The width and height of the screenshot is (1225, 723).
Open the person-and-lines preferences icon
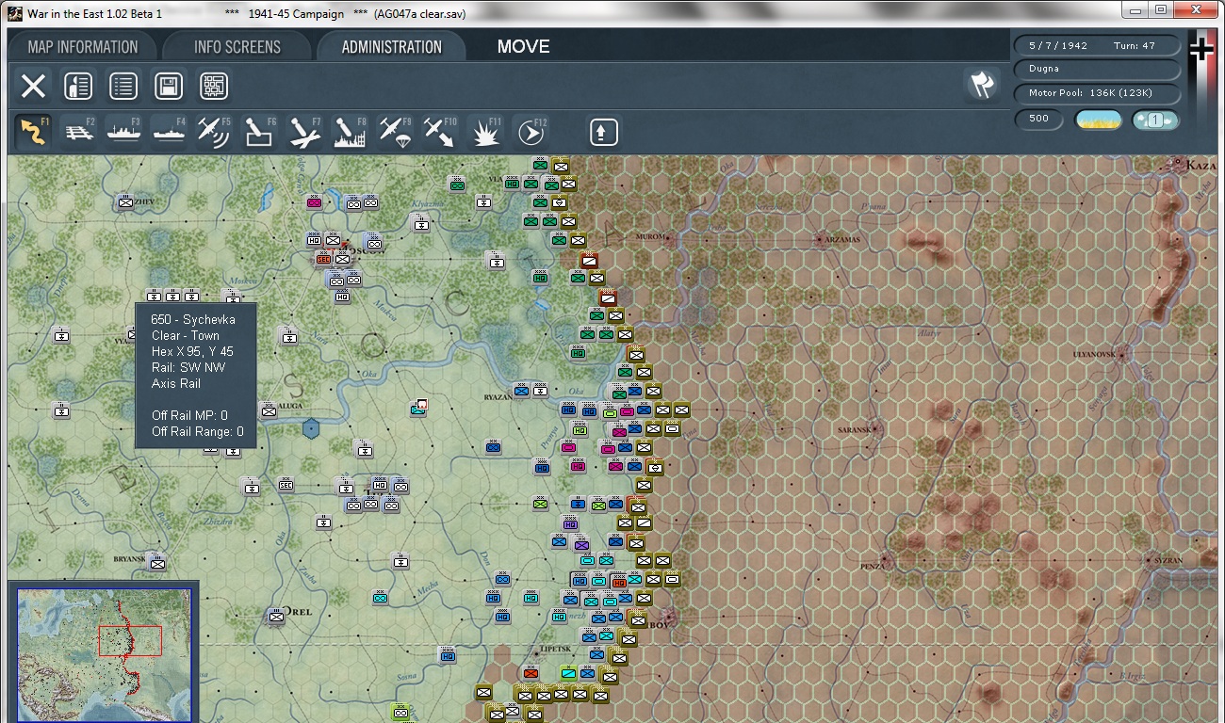tap(77, 87)
